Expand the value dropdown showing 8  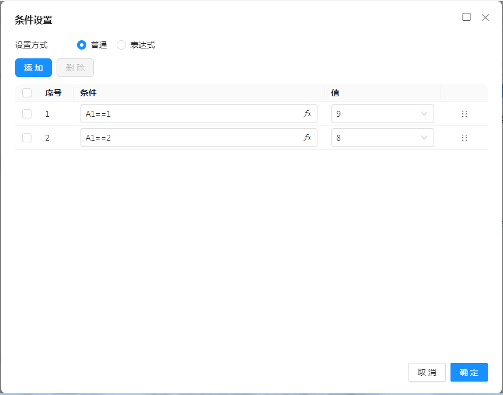(x=382, y=138)
